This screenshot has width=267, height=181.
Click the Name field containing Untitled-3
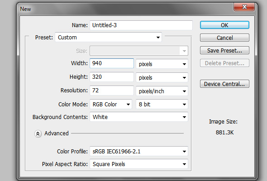click(x=141, y=25)
